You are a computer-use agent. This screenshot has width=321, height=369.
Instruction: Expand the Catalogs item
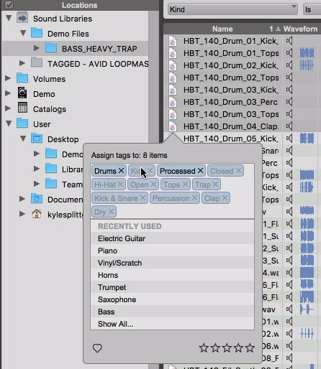pyautogui.click(x=8, y=108)
